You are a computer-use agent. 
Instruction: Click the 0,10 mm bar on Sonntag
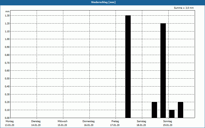point(172,114)
